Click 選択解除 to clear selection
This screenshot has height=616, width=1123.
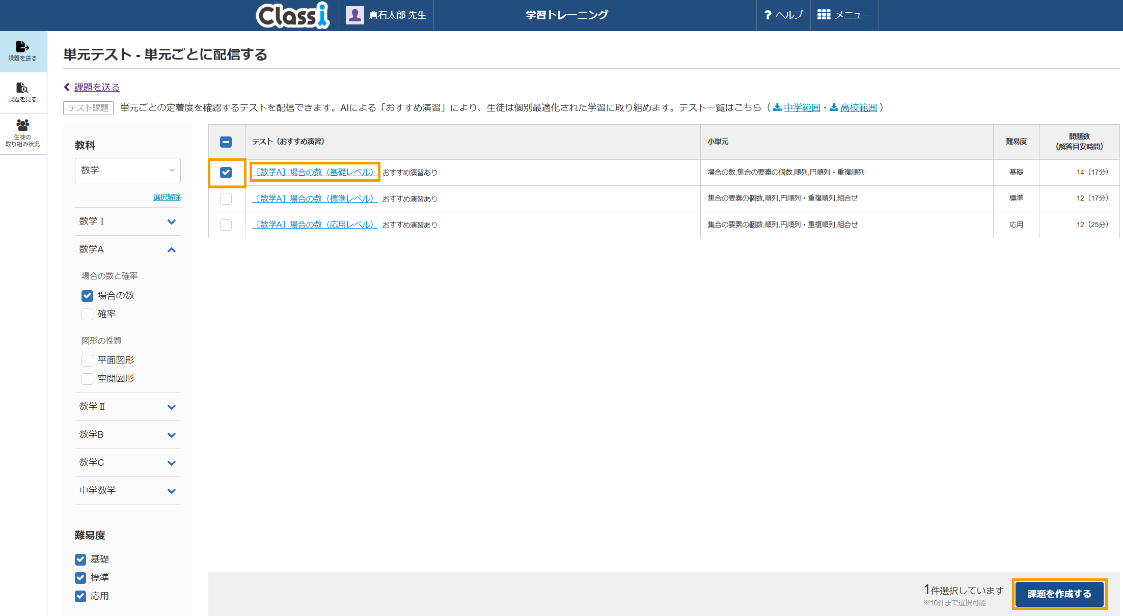point(167,197)
